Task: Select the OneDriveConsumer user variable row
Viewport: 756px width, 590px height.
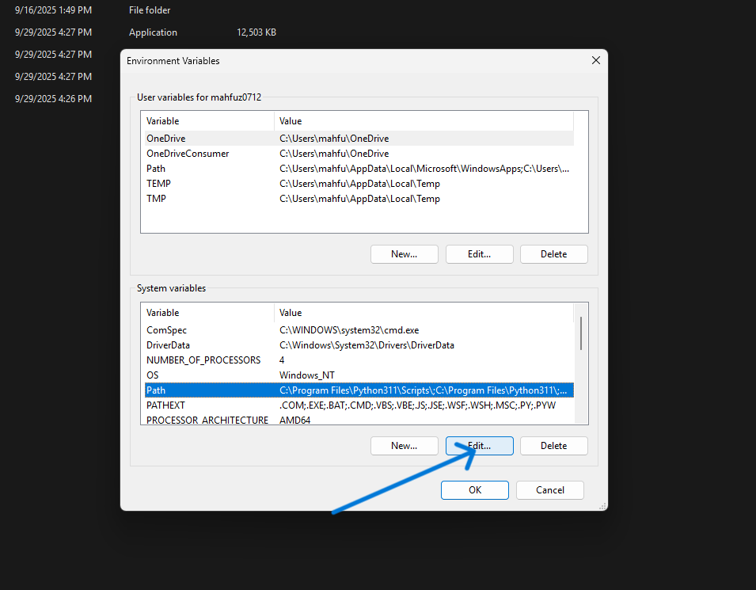Action: coord(188,154)
